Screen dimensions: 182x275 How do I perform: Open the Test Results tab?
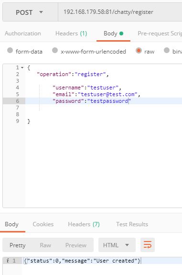[132, 224]
